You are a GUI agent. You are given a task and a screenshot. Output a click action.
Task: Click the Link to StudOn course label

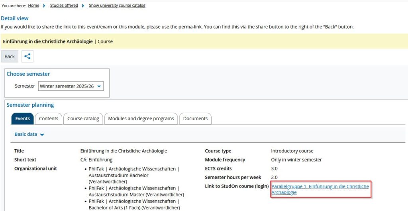[237, 186]
